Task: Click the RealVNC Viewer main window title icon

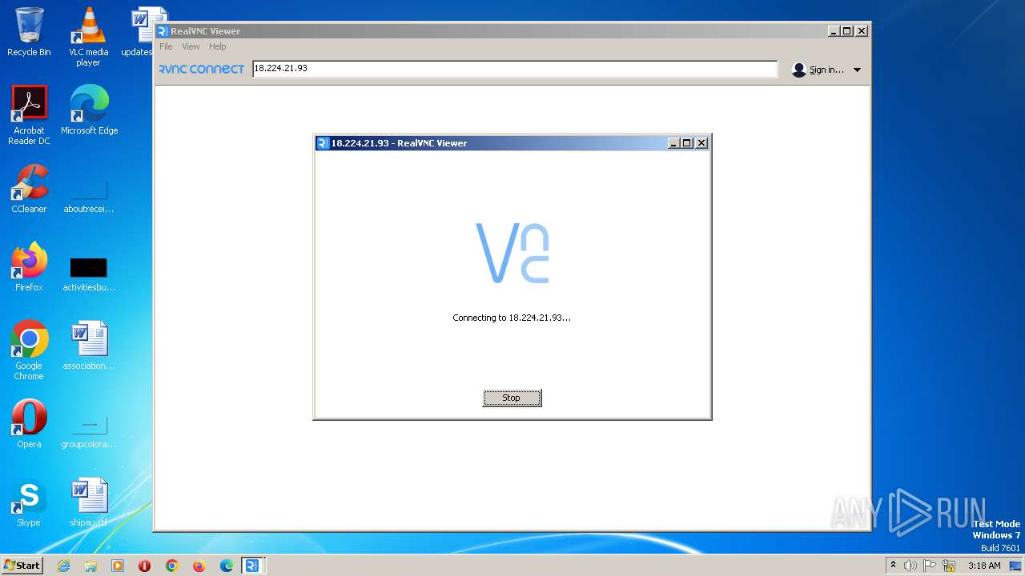Action: [x=163, y=31]
